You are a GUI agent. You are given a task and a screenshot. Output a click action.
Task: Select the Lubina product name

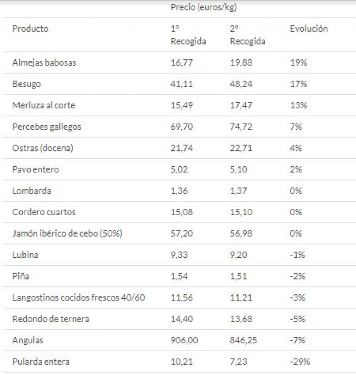pyautogui.click(x=25, y=255)
